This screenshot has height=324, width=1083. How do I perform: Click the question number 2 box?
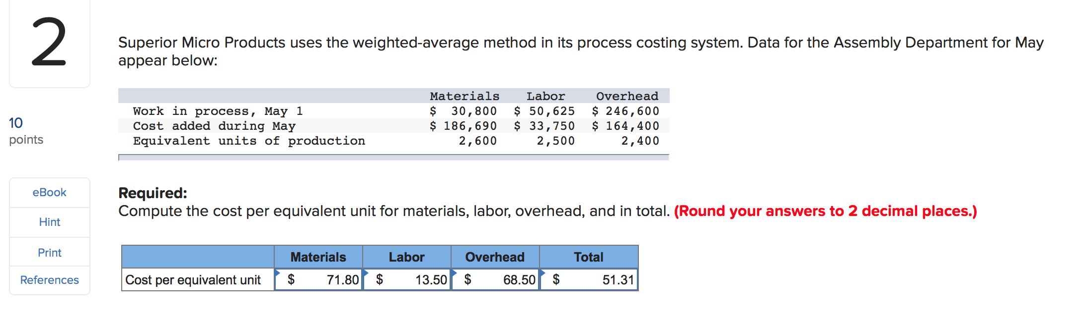coord(49,43)
